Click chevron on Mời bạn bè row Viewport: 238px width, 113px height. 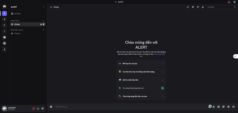(163, 64)
